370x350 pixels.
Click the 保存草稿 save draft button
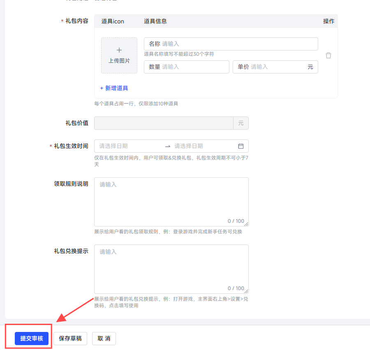click(x=70, y=339)
